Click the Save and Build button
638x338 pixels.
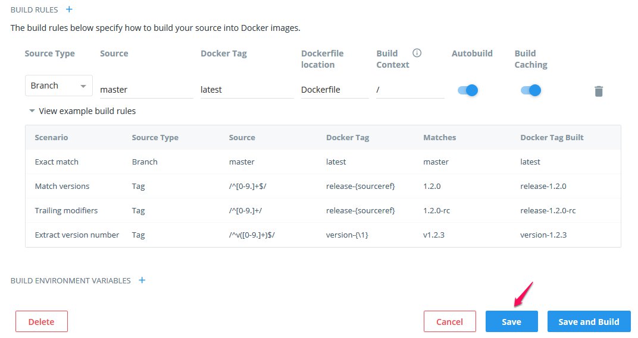[x=589, y=321]
